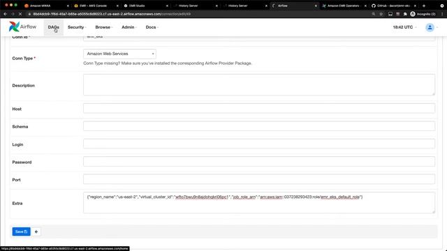Click into the Description text area

(x=259, y=85)
